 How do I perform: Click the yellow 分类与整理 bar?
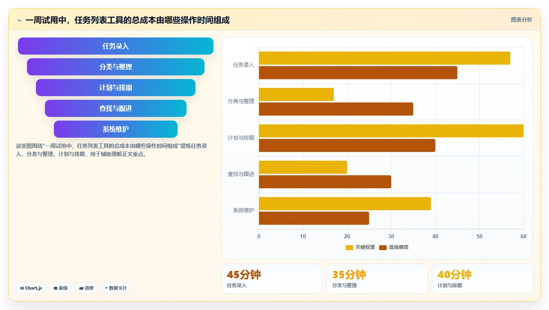click(x=296, y=95)
